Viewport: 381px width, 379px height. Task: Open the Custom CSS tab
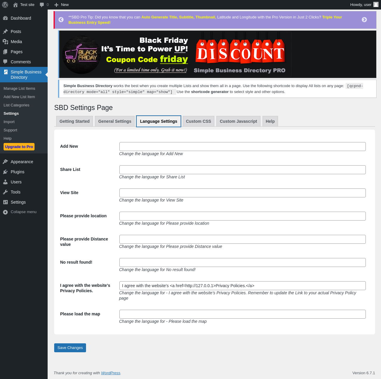199,121
